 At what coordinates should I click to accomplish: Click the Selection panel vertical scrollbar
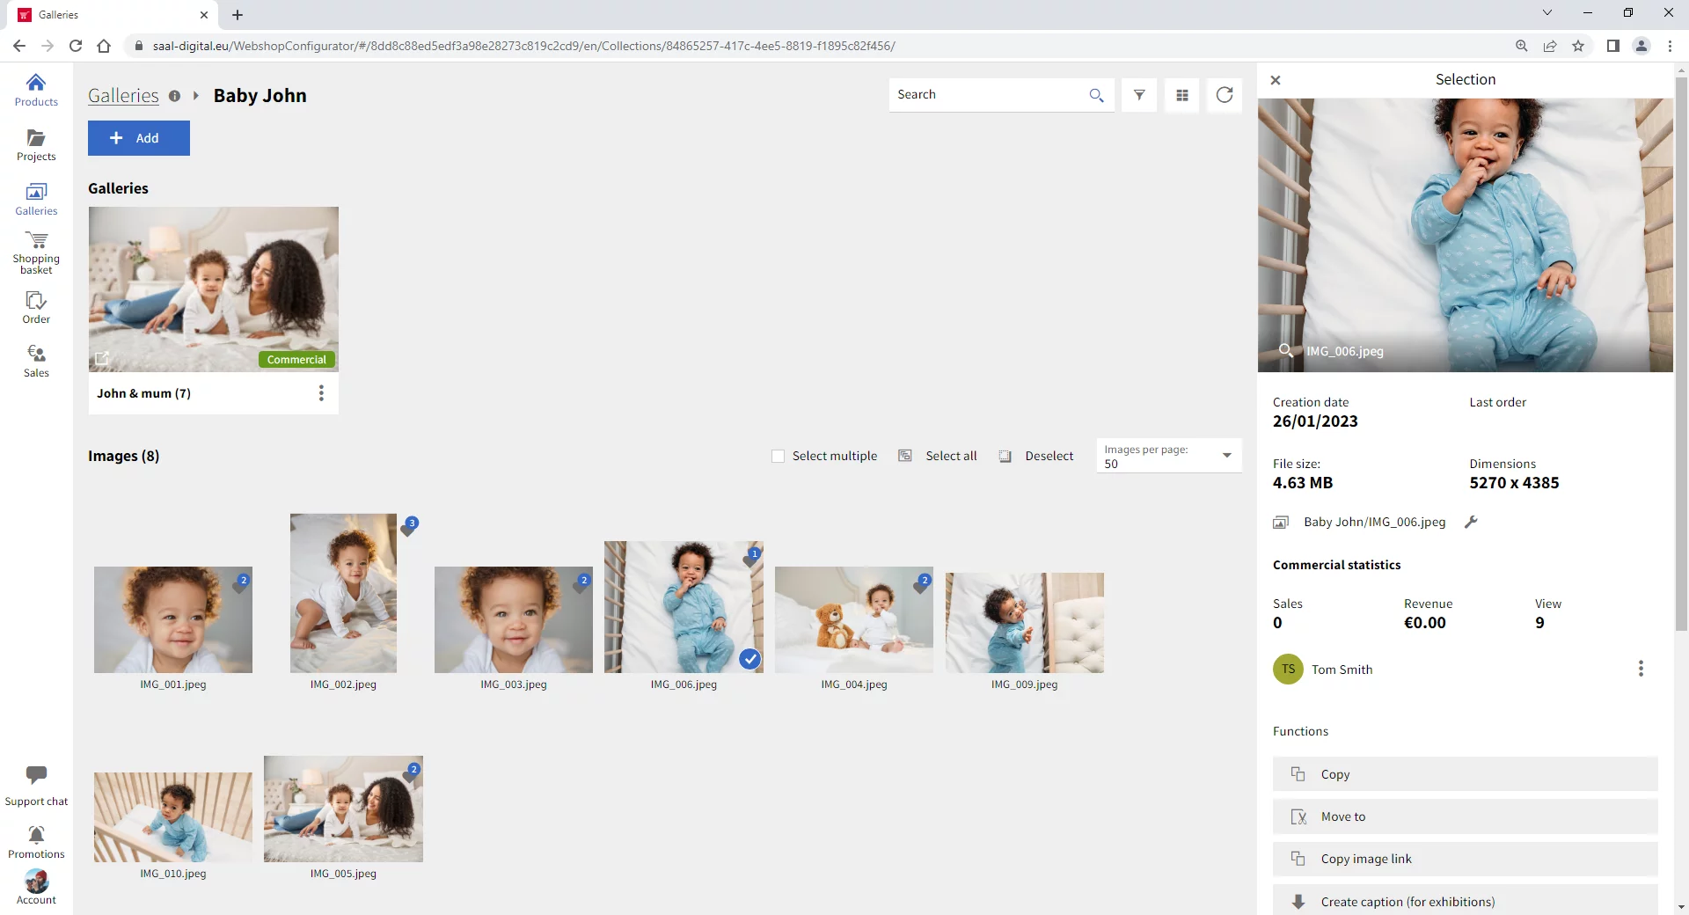(x=1681, y=352)
